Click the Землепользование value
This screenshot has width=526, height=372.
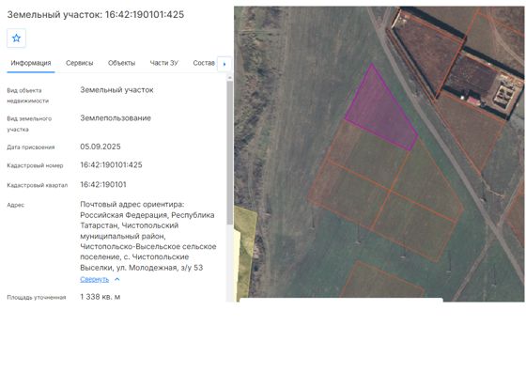point(116,118)
